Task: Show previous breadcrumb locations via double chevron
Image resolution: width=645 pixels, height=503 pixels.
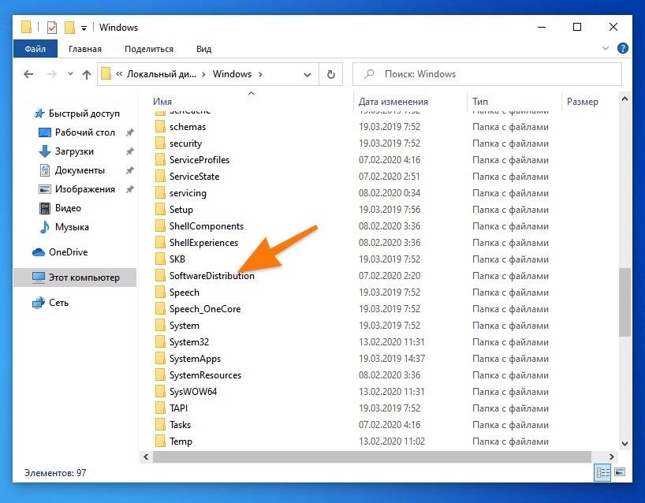Action: (x=119, y=74)
